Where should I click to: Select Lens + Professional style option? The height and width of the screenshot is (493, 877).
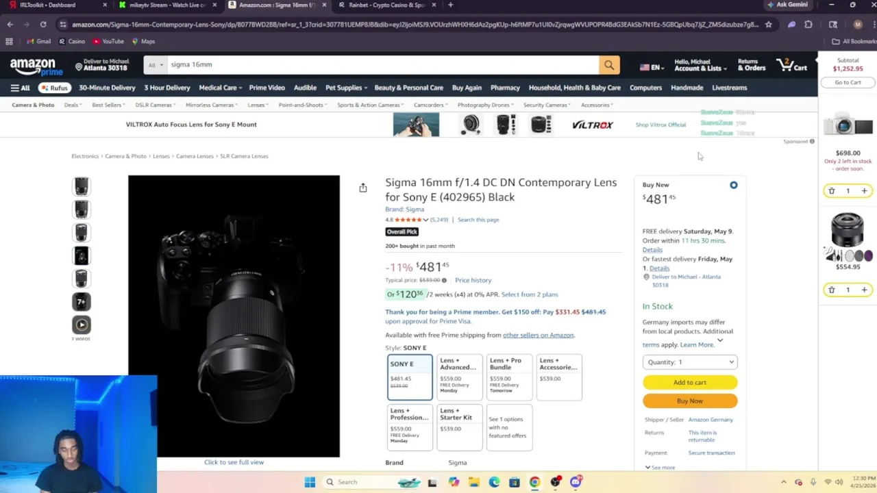[x=410, y=427]
